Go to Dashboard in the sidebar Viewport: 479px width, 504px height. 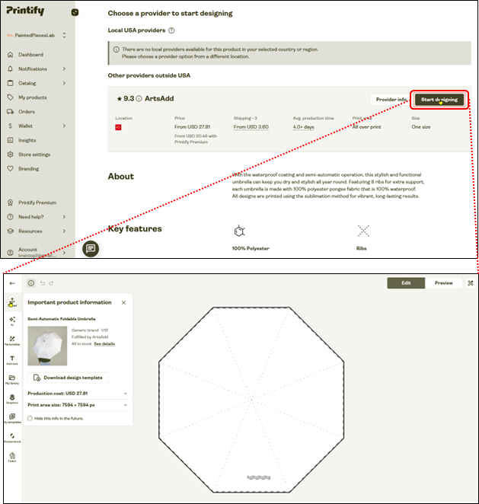coord(30,55)
